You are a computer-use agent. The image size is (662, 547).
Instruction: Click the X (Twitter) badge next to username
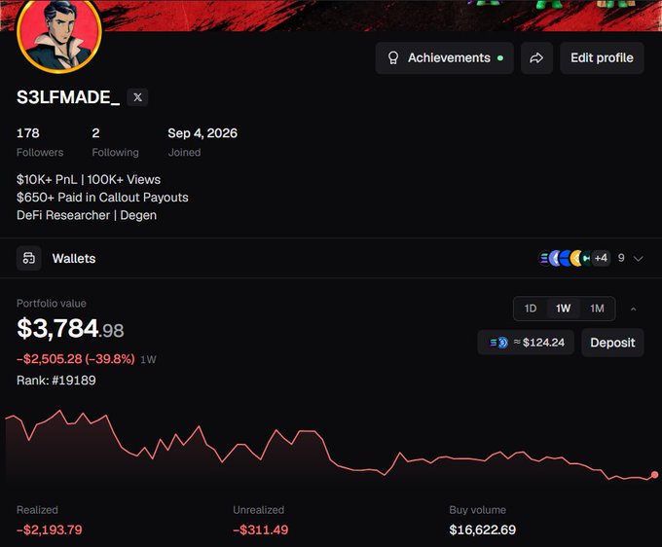[137, 97]
